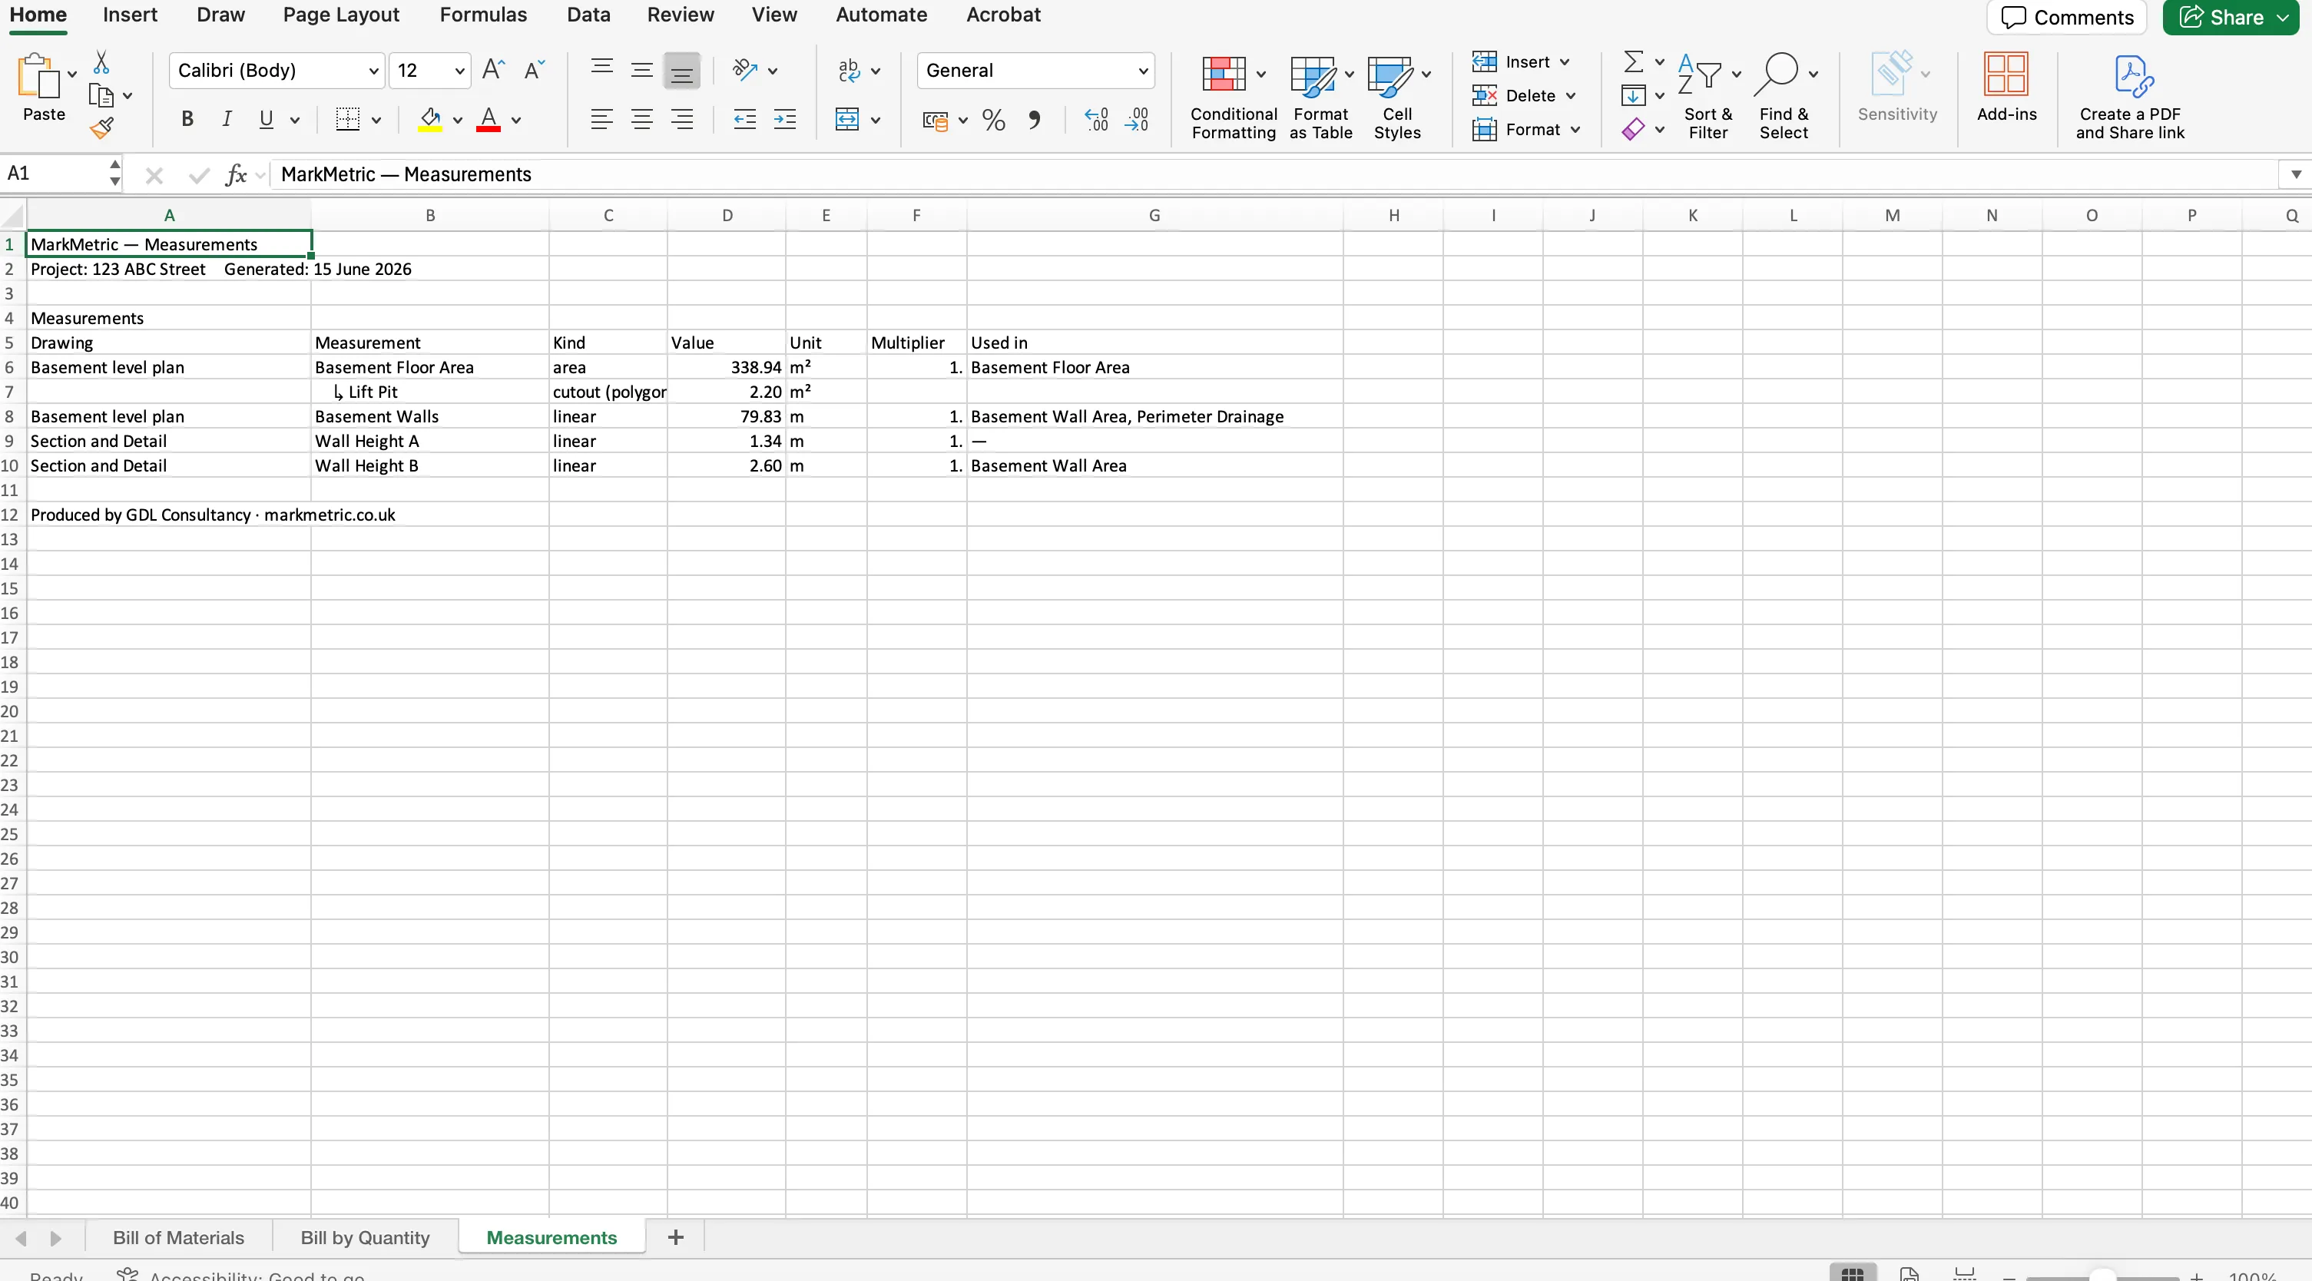Viewport: 2312px width, 1281px height.
Task: Click the AutoSum sigma icon
Action: (x=1634, y=61)
